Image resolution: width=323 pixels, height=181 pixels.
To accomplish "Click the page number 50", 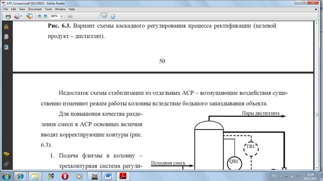I will pyautogui.click(x=162, y=61).
